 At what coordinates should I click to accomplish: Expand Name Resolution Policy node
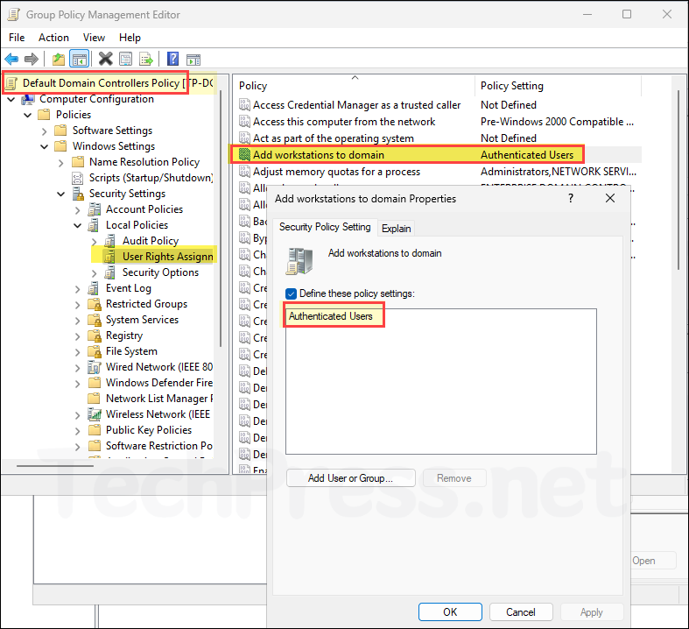pyautogui.click(x=60, y=163)
